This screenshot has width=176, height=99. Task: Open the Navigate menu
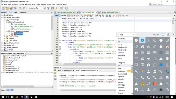(x=15, y=4)
